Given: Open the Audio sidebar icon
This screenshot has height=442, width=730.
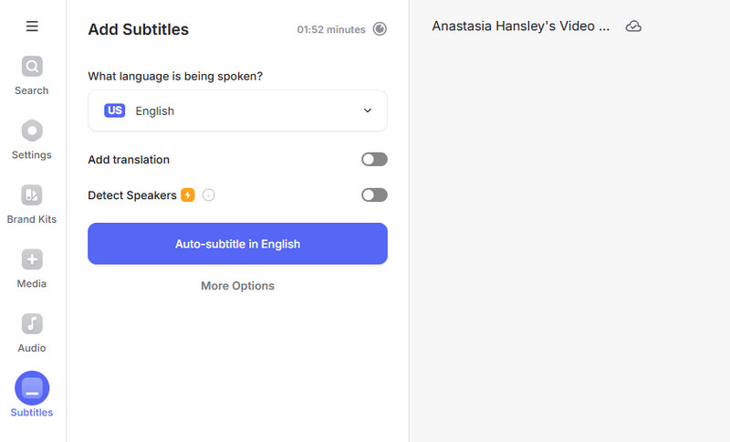Looking at the screenshot, I should pyautogui.click(x=32, y=324).
